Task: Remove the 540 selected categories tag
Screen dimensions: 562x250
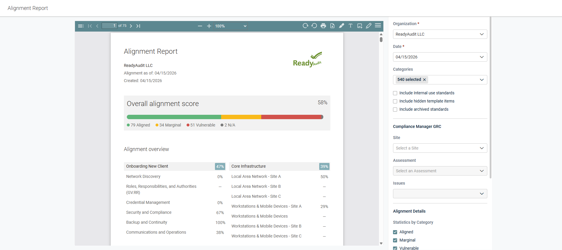Action: (x=424, y=80)
